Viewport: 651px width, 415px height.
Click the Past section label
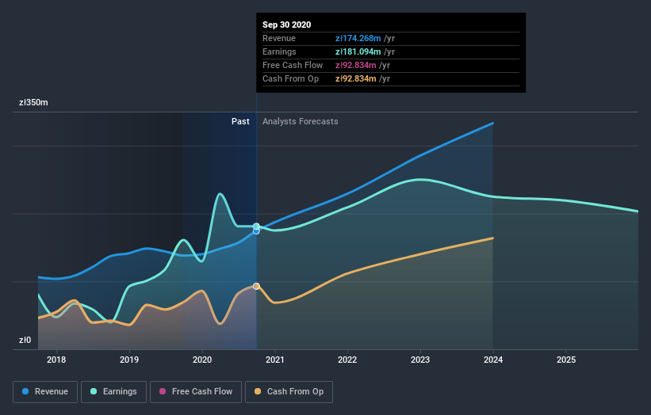(x=240, y=121)
